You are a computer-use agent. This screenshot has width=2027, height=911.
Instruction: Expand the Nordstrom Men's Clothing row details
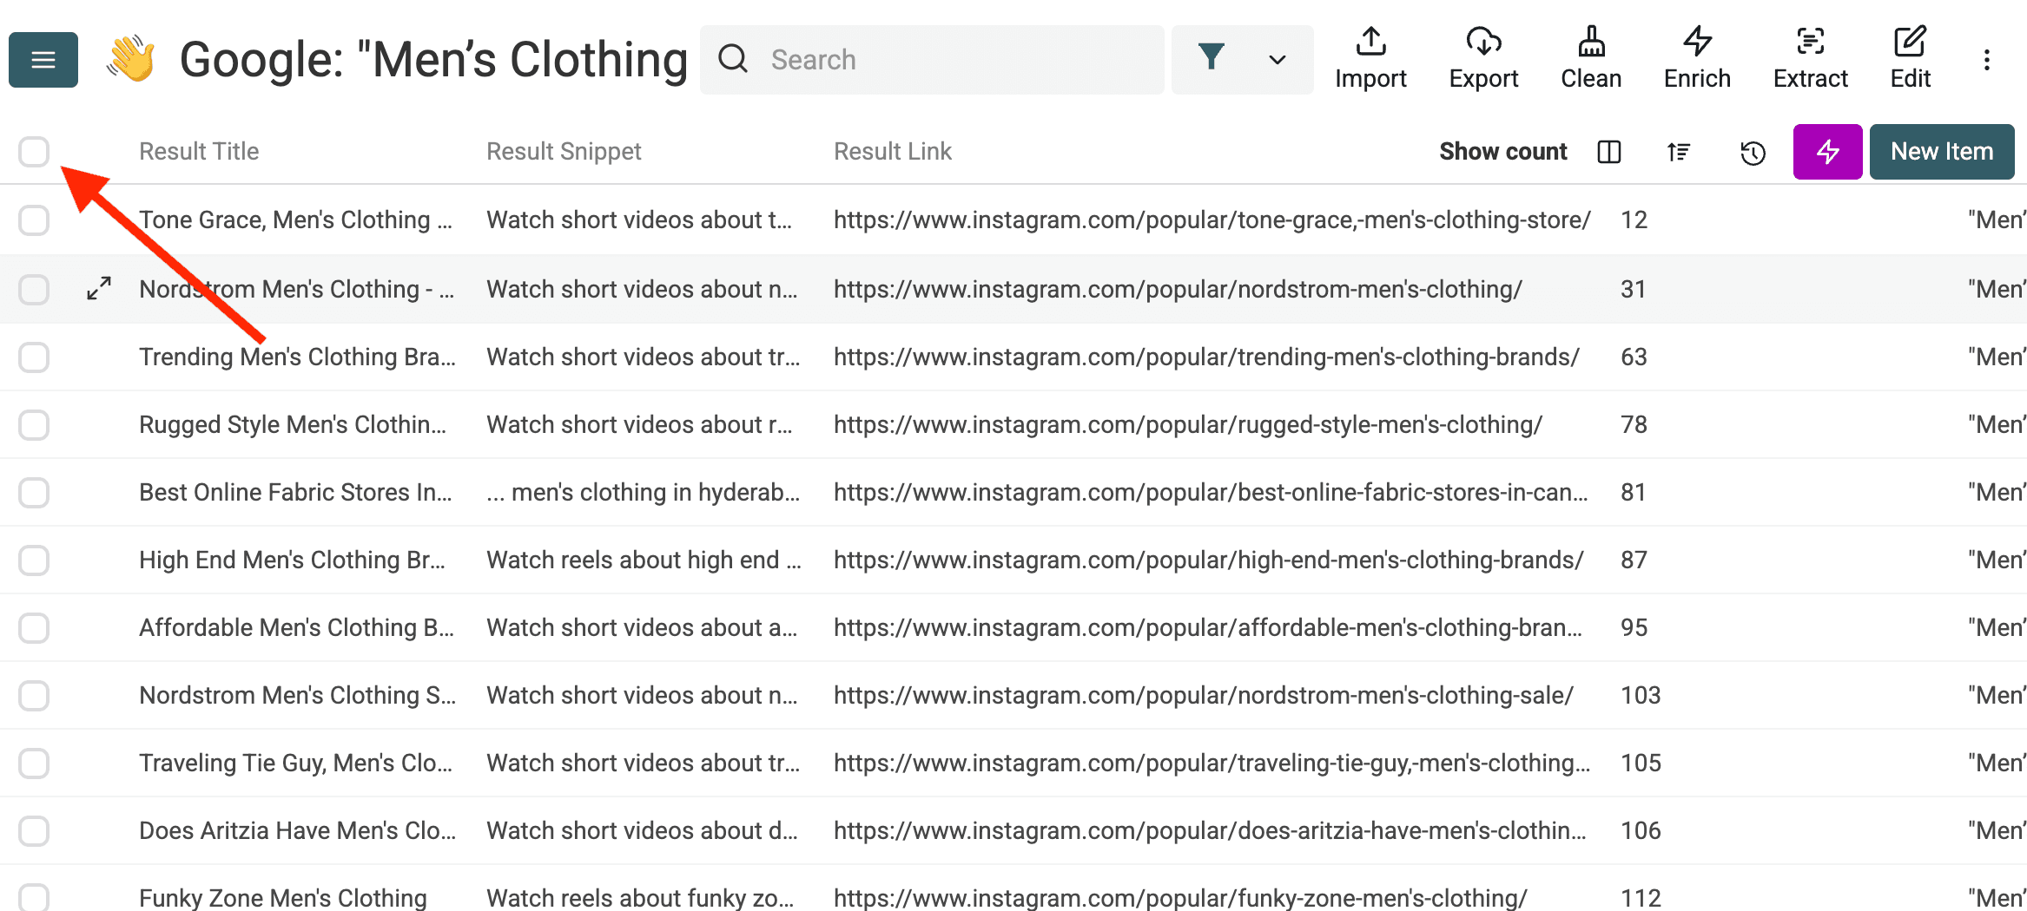pyautogui.click(x=98, y=289)
